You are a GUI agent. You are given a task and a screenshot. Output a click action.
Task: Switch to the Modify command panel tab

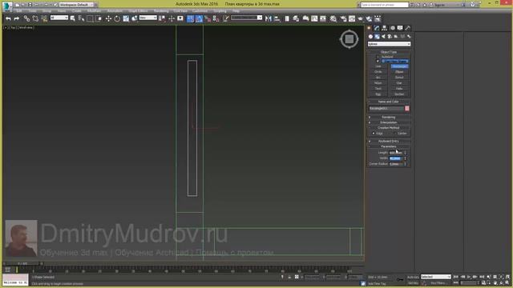pos(377,28)
